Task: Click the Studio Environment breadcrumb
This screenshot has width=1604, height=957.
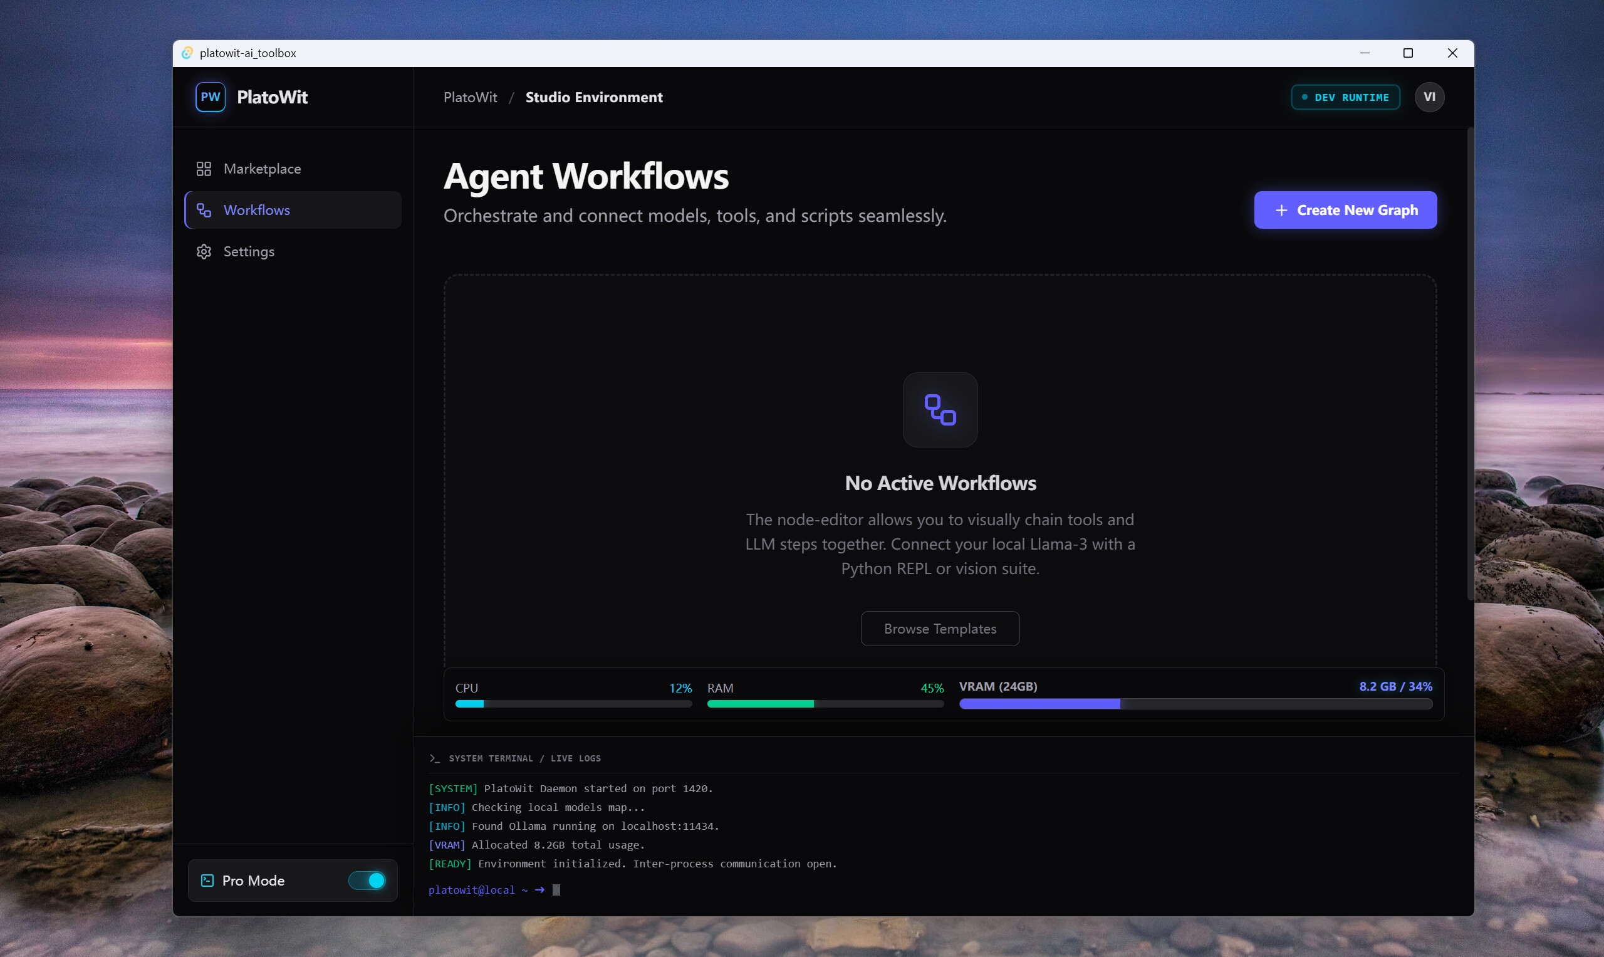Action: (594, 97)
